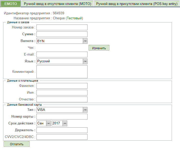
Task: Click the Держатель cardholder field
Action: coord(62,130)
